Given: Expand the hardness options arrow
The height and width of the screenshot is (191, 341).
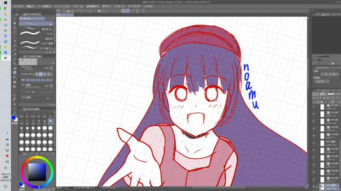Looking at the screenshot, I should coord(52,80).
